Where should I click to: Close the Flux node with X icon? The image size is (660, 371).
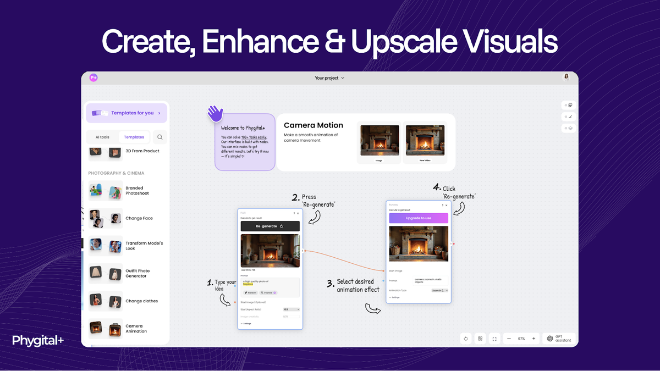299,213
